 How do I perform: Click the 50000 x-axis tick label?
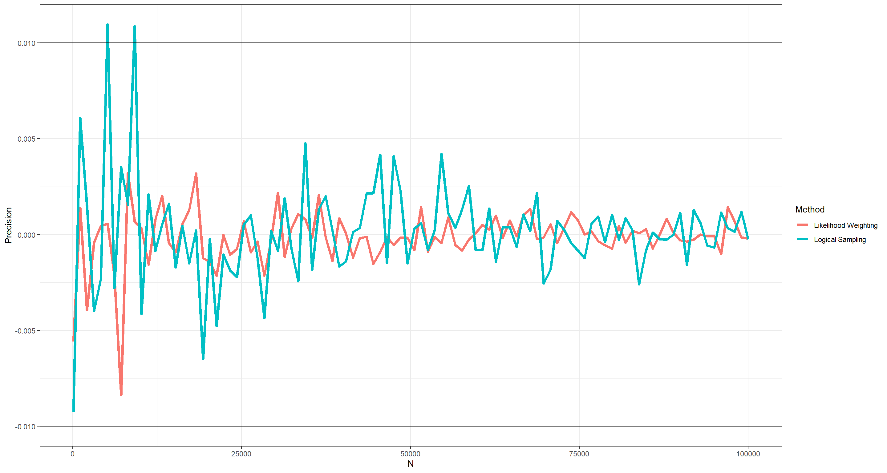[410, 454]
